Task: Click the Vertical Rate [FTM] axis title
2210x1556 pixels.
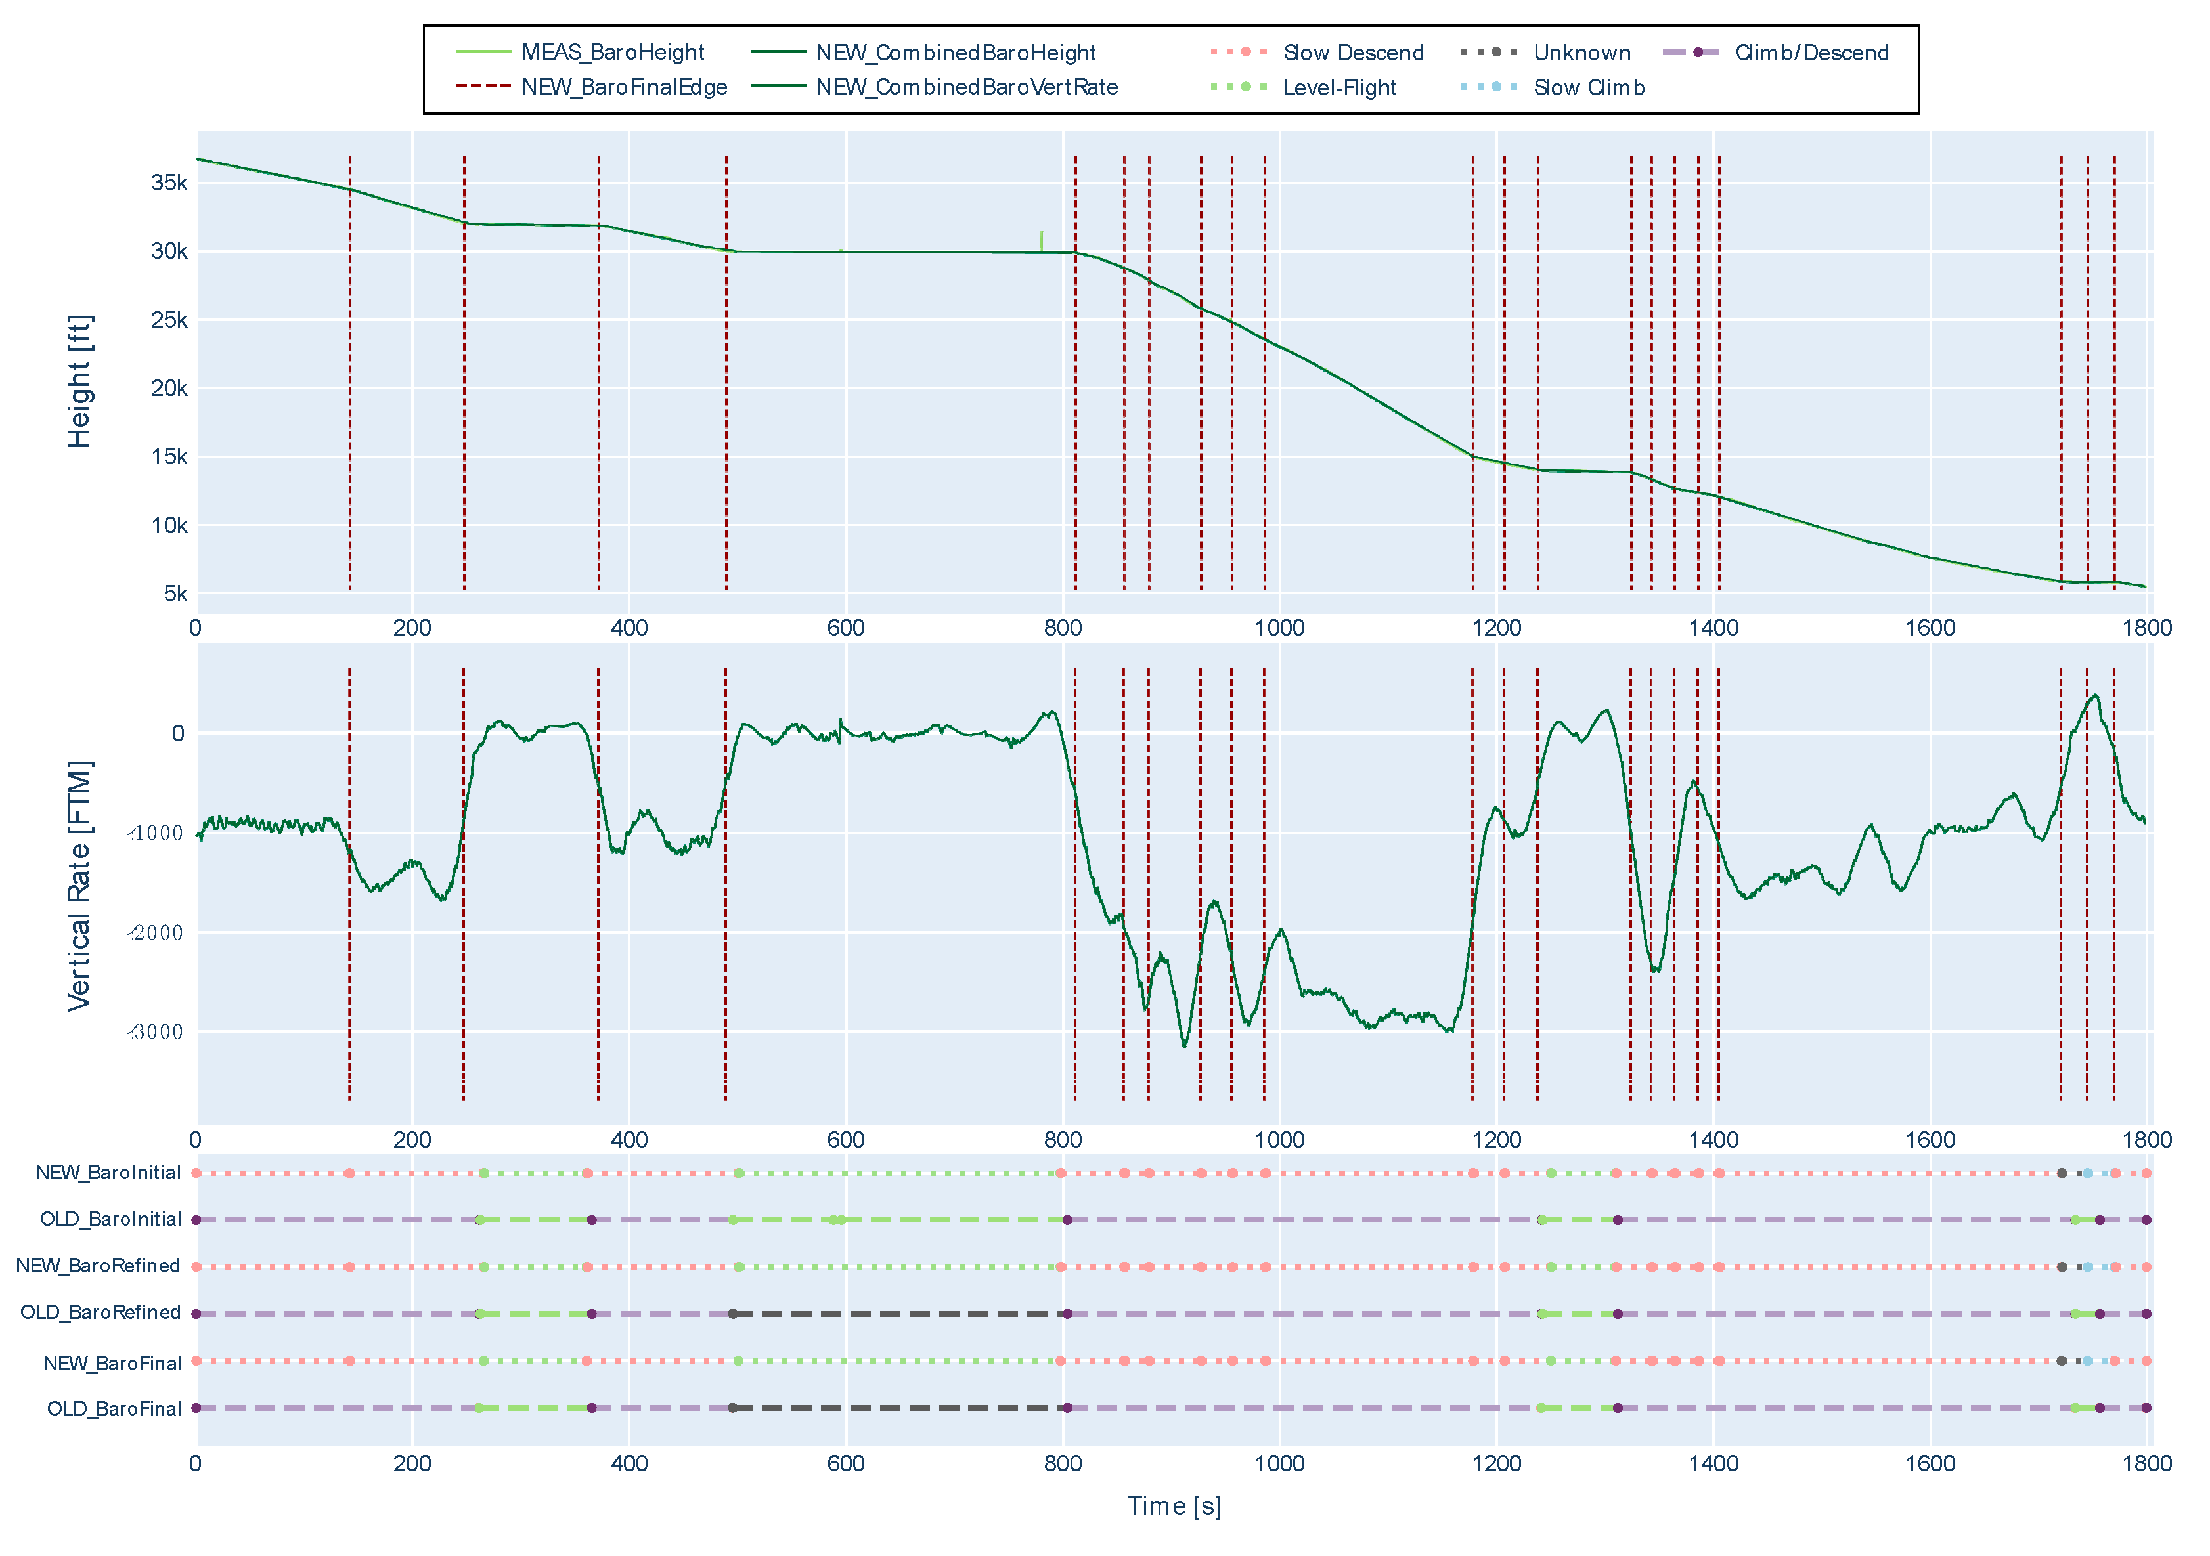Action: click(79, 885)
